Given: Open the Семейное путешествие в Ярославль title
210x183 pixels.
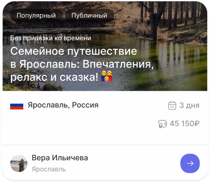Looking at the screenshot, I should (x=82, y=64).
